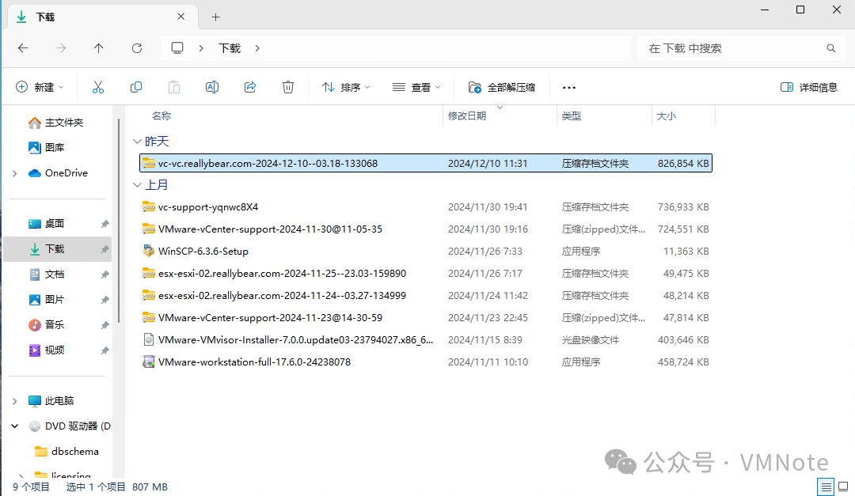Click the Share icon in toolbar

coord(250,87)
